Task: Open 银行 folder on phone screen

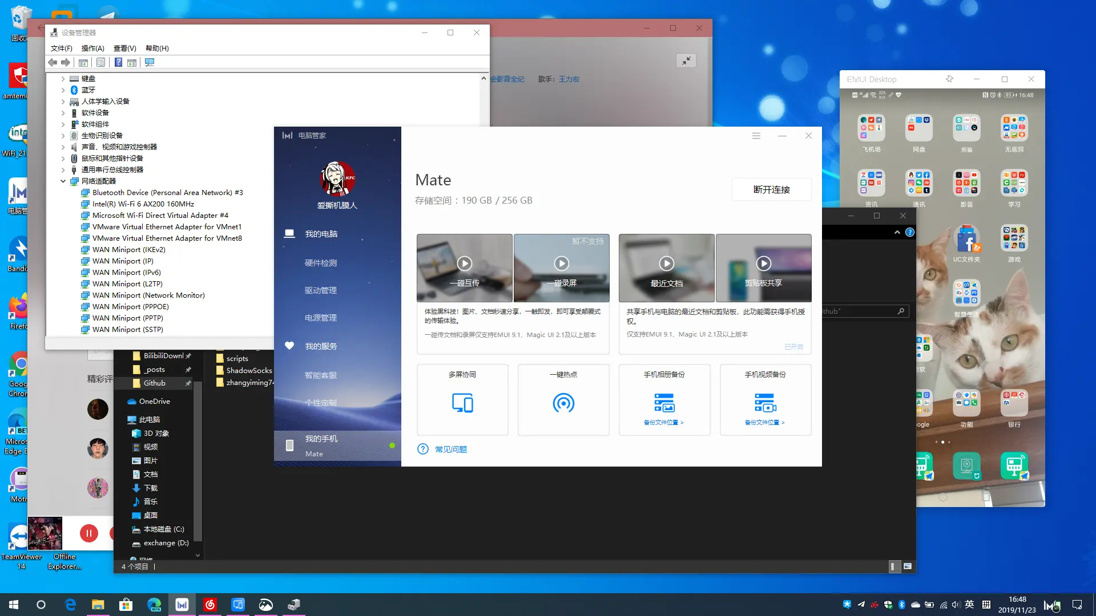Action: point(1014,403)
